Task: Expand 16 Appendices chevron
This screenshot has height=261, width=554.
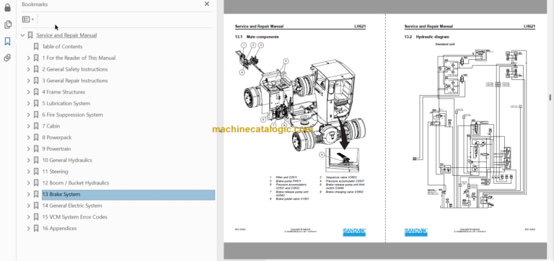Action: click(29, 228)
